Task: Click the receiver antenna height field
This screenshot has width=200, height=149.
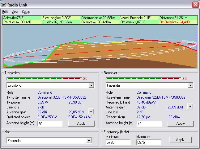Action: click(x=149, y=124)
